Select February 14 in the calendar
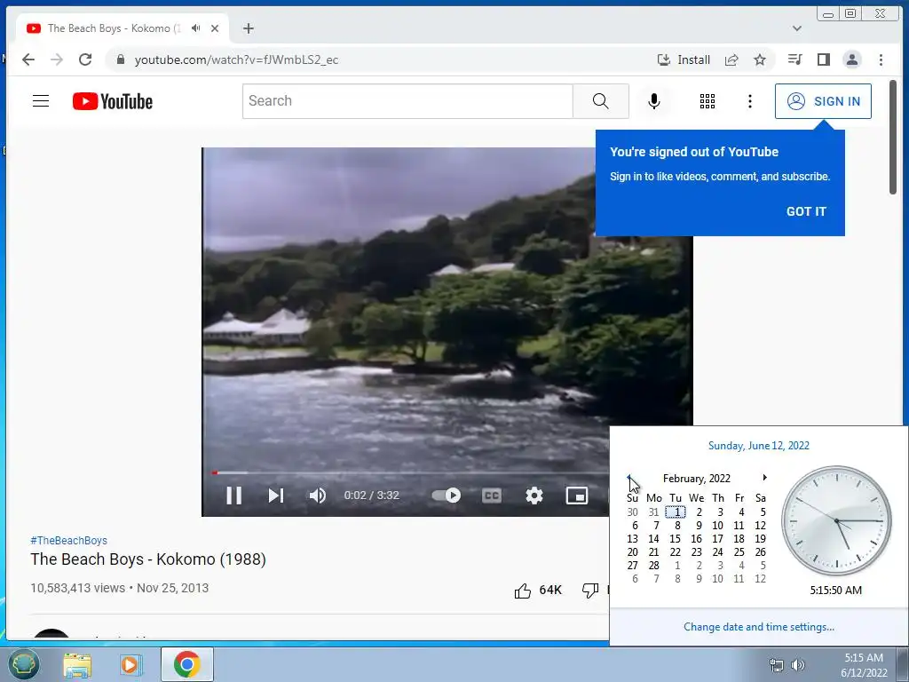This screenshot has width=909, height=682. 653,539
